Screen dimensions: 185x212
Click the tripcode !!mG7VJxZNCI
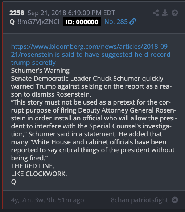click(38, 22)
